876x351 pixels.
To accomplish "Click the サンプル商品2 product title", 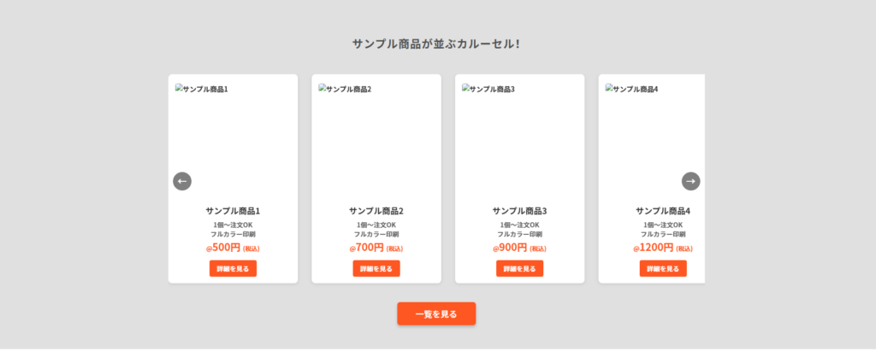I will pos(376,211).
